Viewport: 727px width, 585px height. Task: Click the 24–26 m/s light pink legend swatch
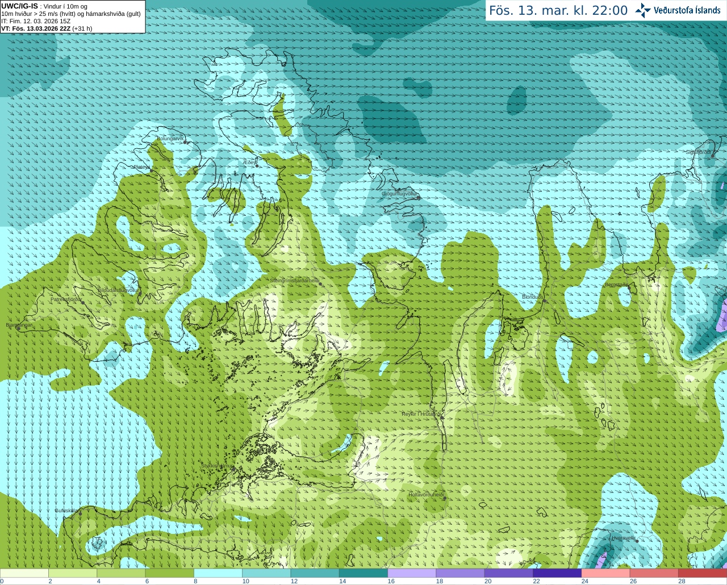(x=606, y=573)
